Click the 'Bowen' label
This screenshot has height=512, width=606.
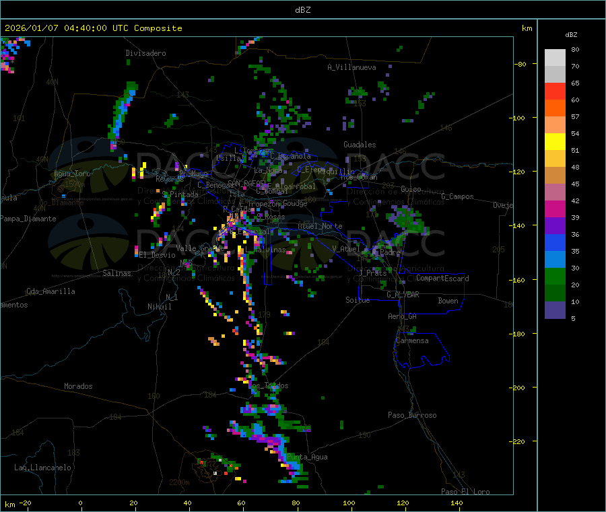pyautogui.click(x=448, y=301)
